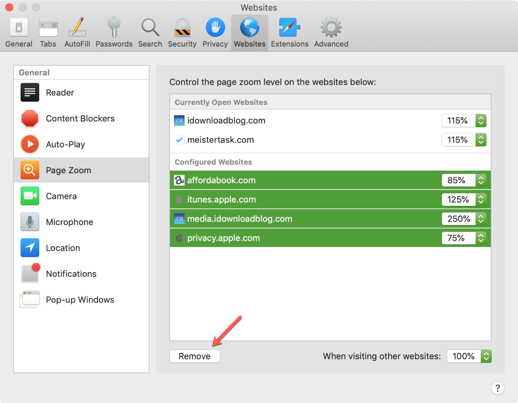Screen dimensions: 518x403
Task: Click the idownloadblog.com favicon
Action: click(x=179, y=120)
